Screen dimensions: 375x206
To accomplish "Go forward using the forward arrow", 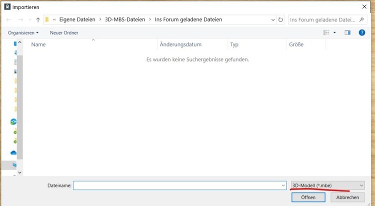I will tap(20, 19).
